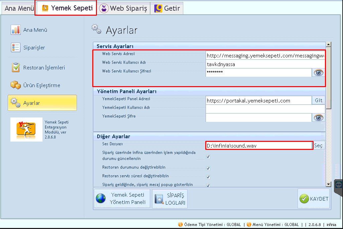This screenshot has height=229, width=343.
Task: Click the Servis Ayarları section header
Action: click(x=115, y=46)
